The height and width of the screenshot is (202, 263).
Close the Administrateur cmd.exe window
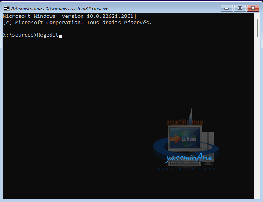tap(253, 8)
